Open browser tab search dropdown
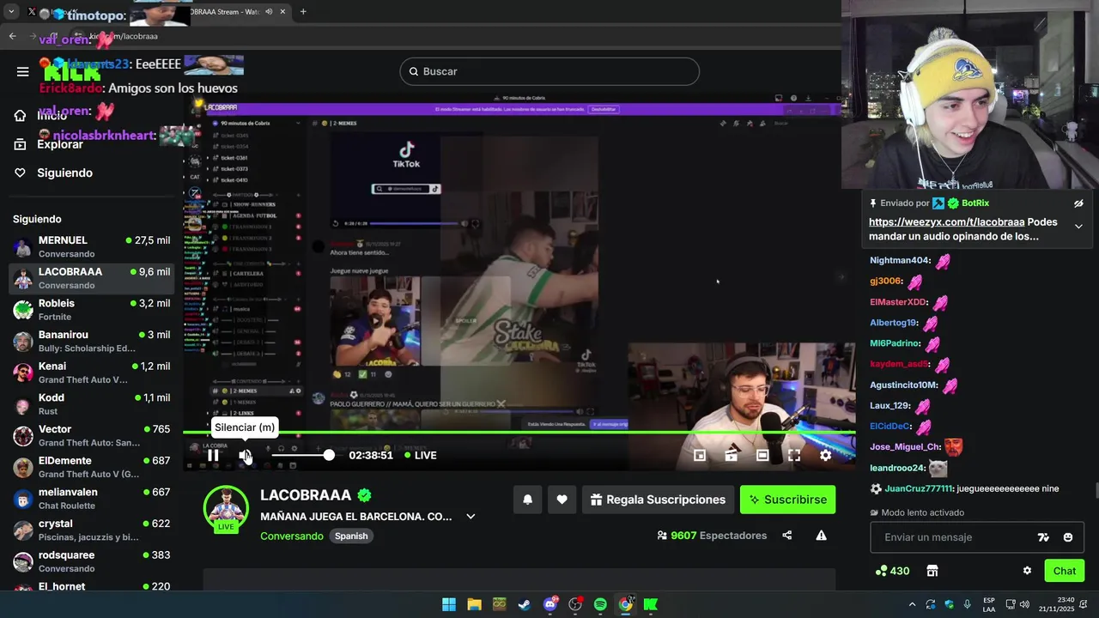1099x618 pixels. pyautogui.click(x=11, y=12)
